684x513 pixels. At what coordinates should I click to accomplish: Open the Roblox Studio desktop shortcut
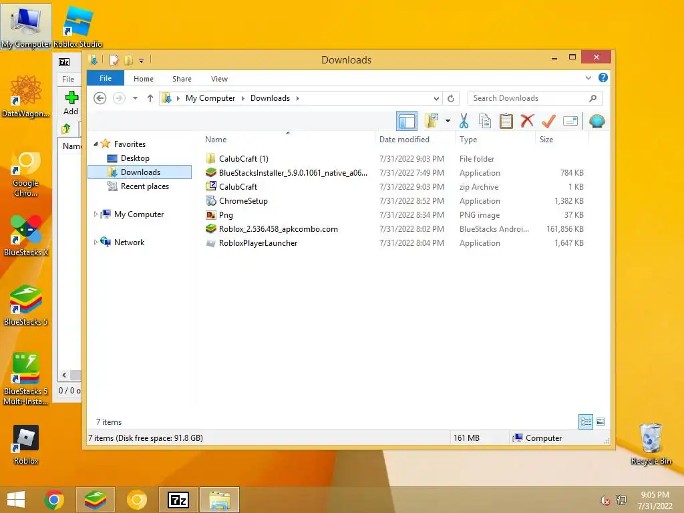point(77,27)
